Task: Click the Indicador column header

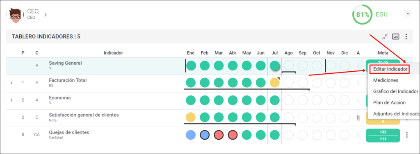Action: coord(113,53)
